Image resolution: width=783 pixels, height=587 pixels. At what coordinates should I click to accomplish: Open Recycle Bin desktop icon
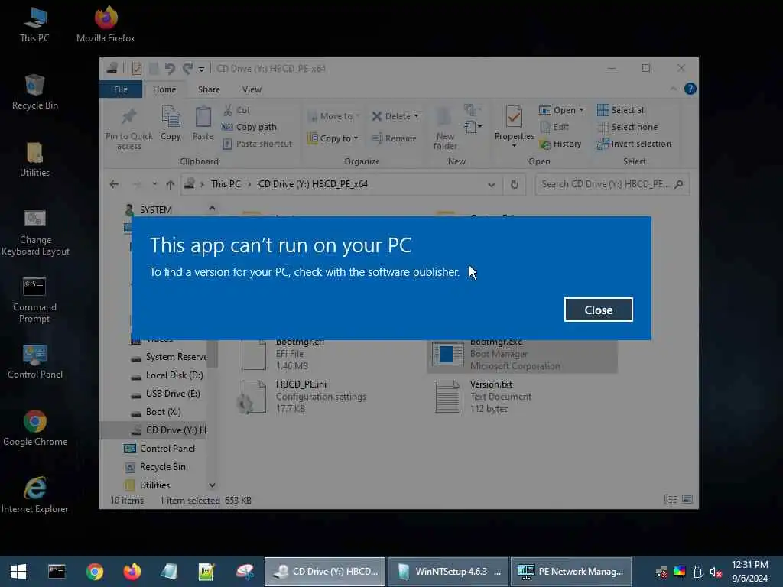pyautogui.click(x=34, y=92)
